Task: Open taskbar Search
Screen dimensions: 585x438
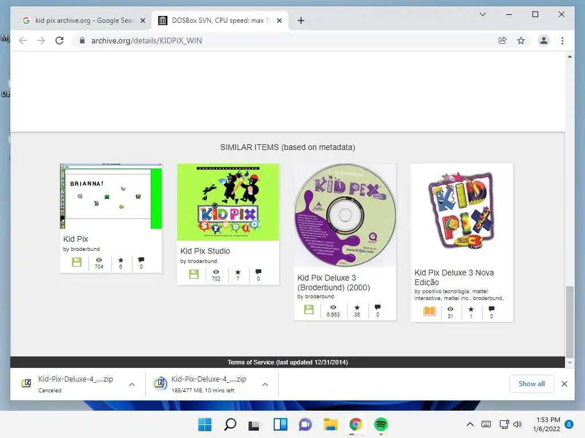Action: point(230,424)
